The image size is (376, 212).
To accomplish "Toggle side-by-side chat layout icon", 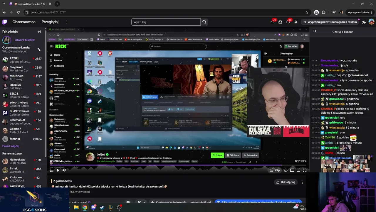I will (x=298, y=170).
